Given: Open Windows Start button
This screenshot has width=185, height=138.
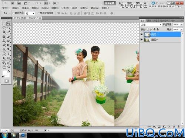Looking at the screenshot, I should click(5, 135).
